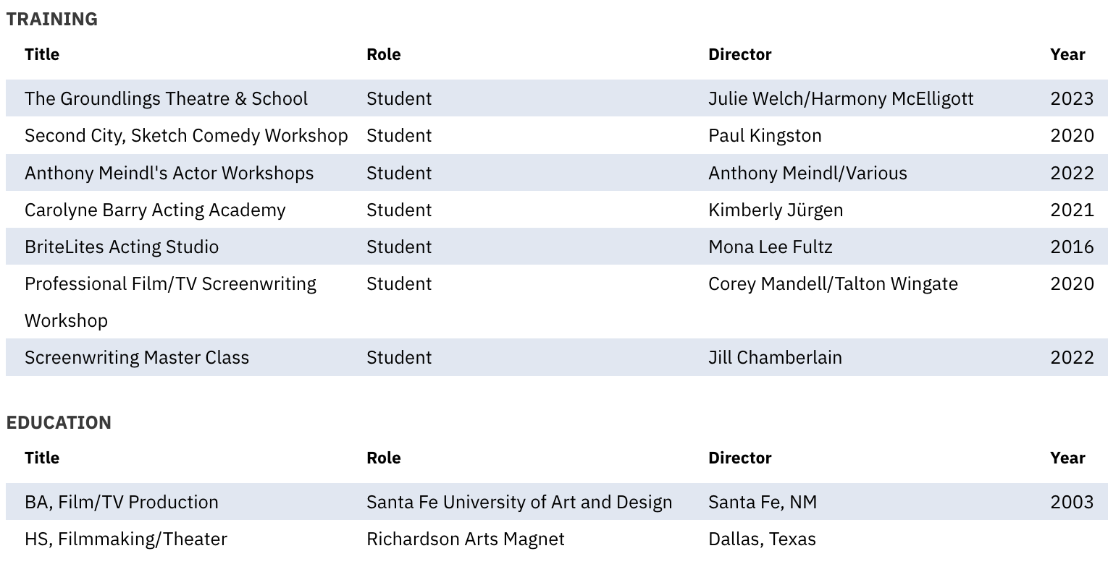Click Second City, Sketch Comedy Workshop title
The height and width of the screenshot is (564, 1108).
(x=186, y=136)
